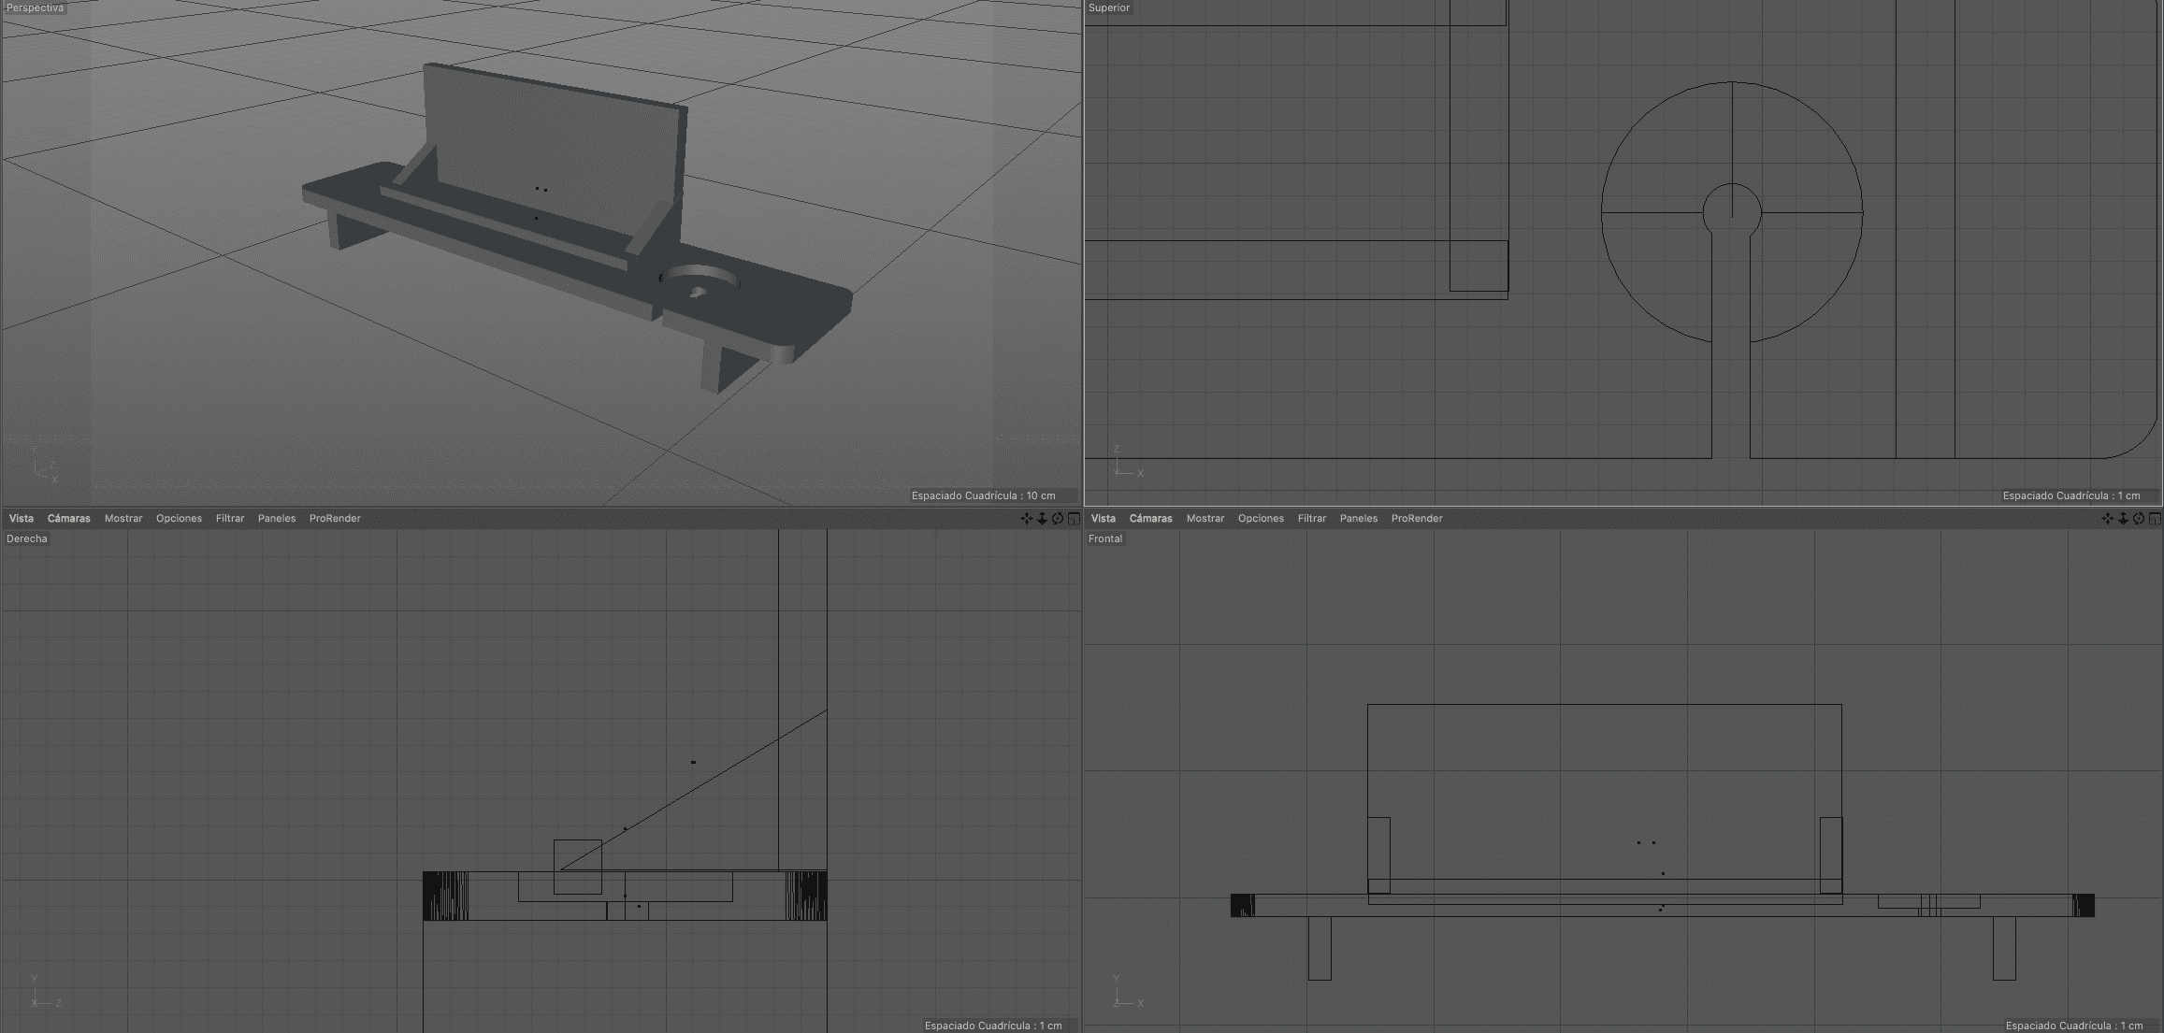Click move camera icon in Derecha viewport

[x=1026, y=519]
